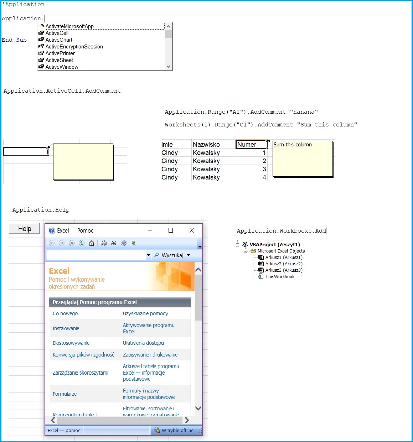Collapse the VBAProject (Zeszyt1) tree node

click(x=237, y=244)
